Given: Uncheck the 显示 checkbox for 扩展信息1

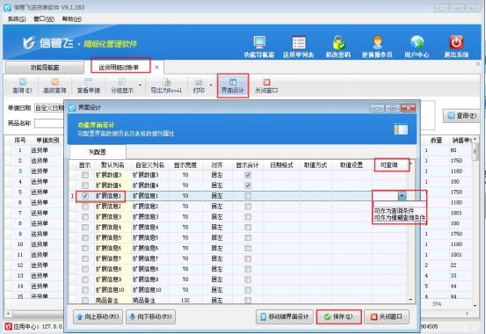Looking at the screenshot, I should 85,196.
